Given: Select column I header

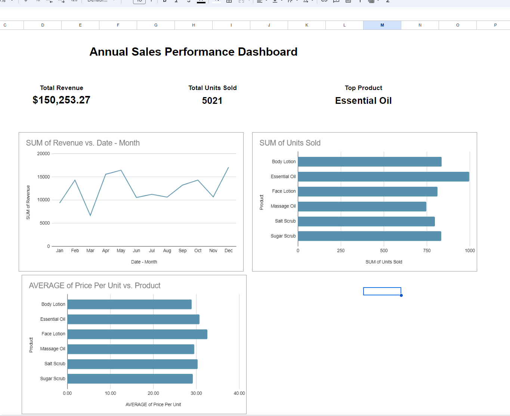Looking at the screenshot, I should point(231,25).
